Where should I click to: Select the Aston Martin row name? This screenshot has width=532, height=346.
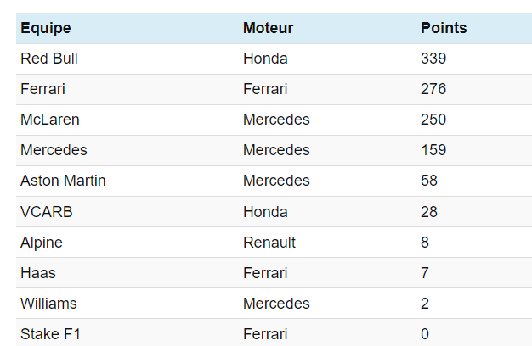pos(63,181)
